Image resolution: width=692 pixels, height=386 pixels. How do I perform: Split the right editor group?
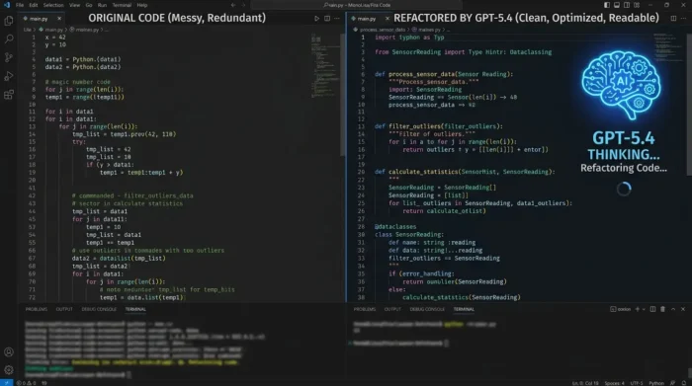673,19
